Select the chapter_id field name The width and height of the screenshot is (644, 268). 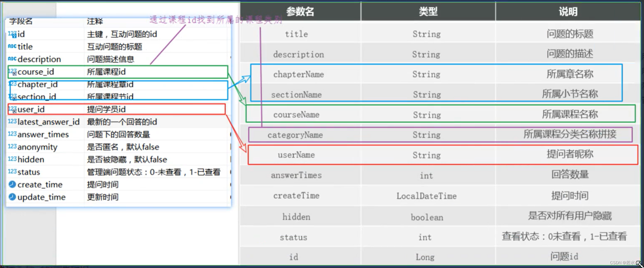tap(38, 84)
